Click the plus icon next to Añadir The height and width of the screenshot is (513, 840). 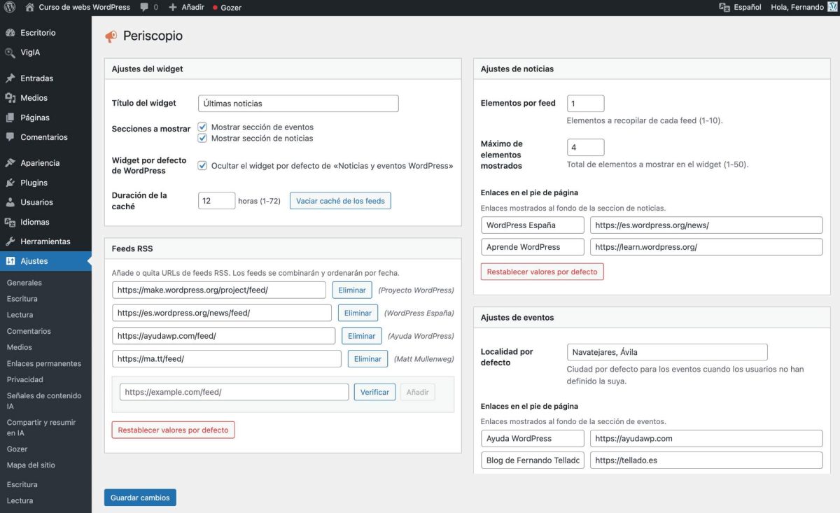point(173,7)
